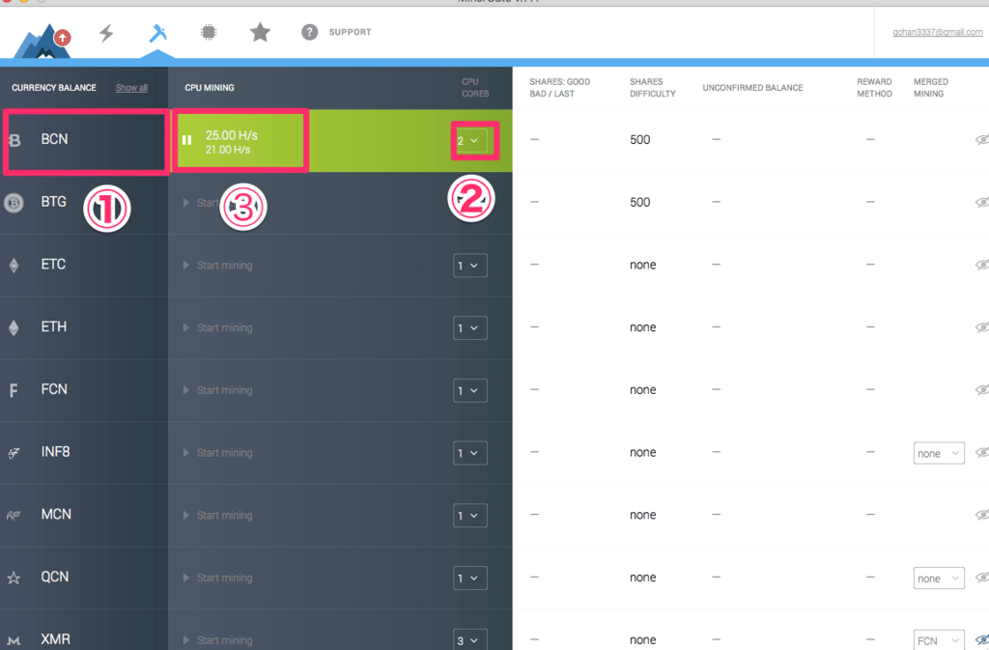
Task: Open ETC CPU cores dropdown
Action: (470, 266)
